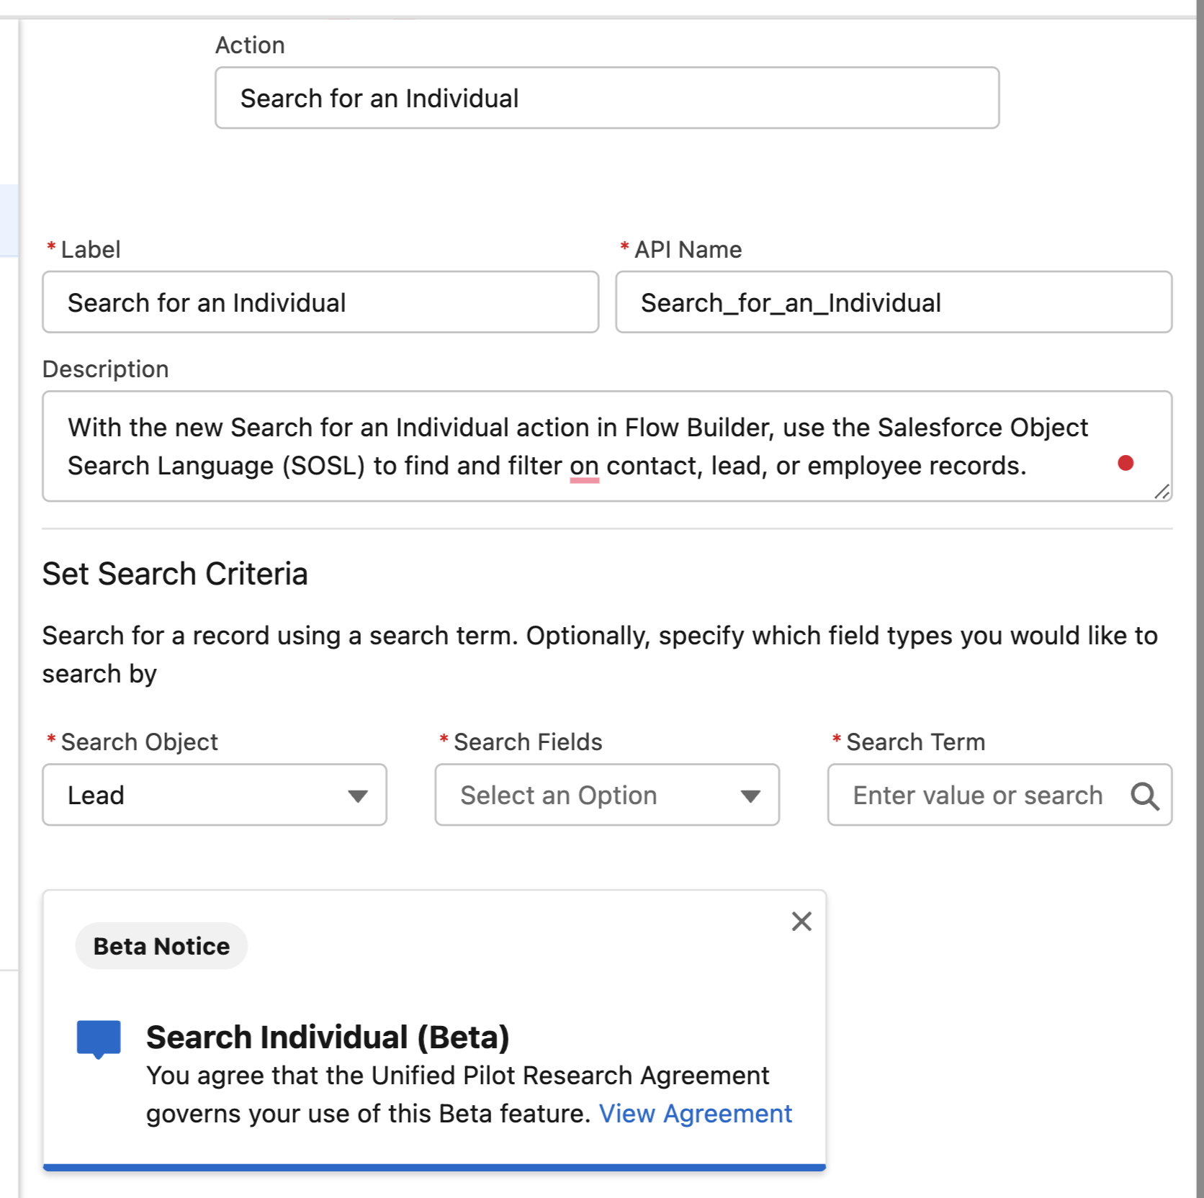
Task: Close the Beta Notice popup
Action: click(x=801, y=921)
